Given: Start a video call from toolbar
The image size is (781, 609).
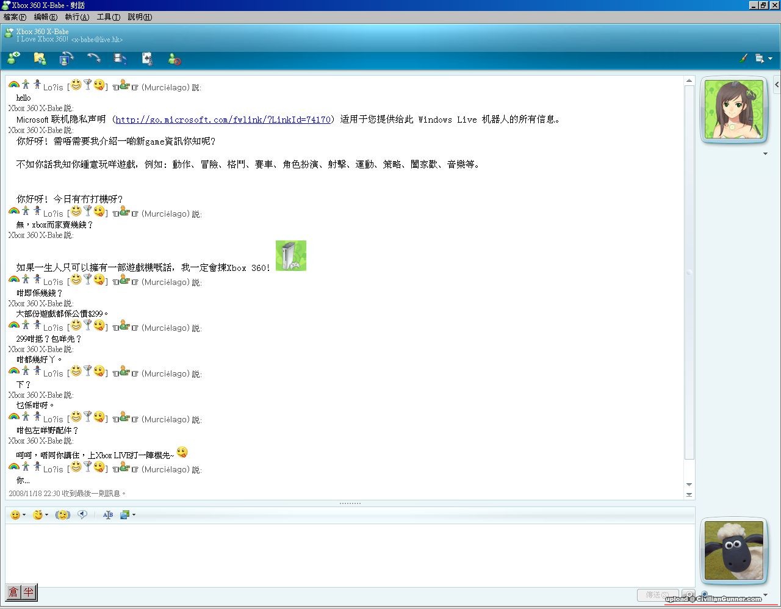Looking at the screenshot, I should point(67,59).
